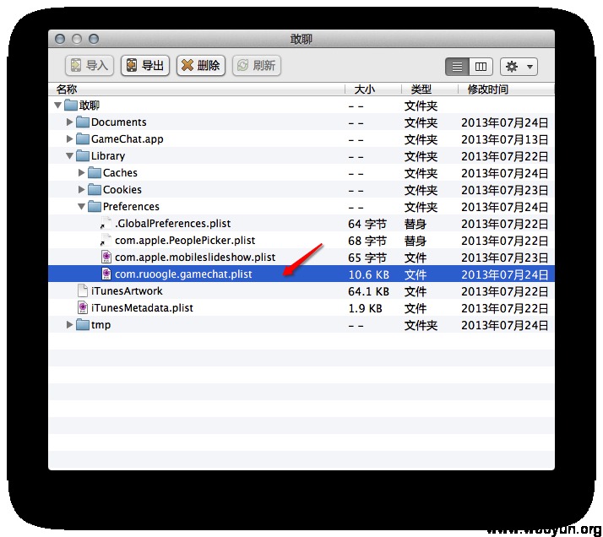Click the Caches folder icon
603x537 pixels.
95,172
